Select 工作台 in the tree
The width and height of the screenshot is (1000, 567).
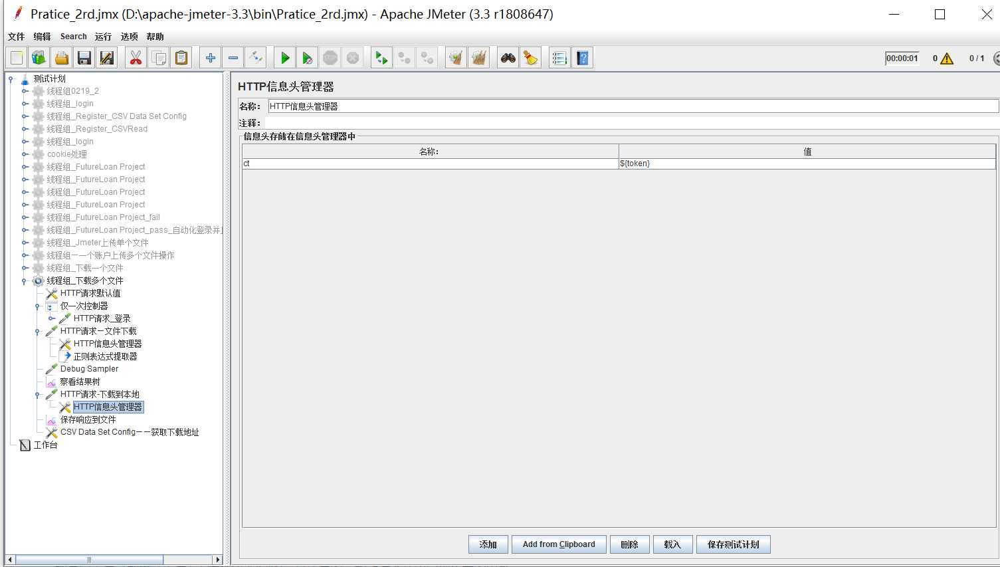[45, 445]
